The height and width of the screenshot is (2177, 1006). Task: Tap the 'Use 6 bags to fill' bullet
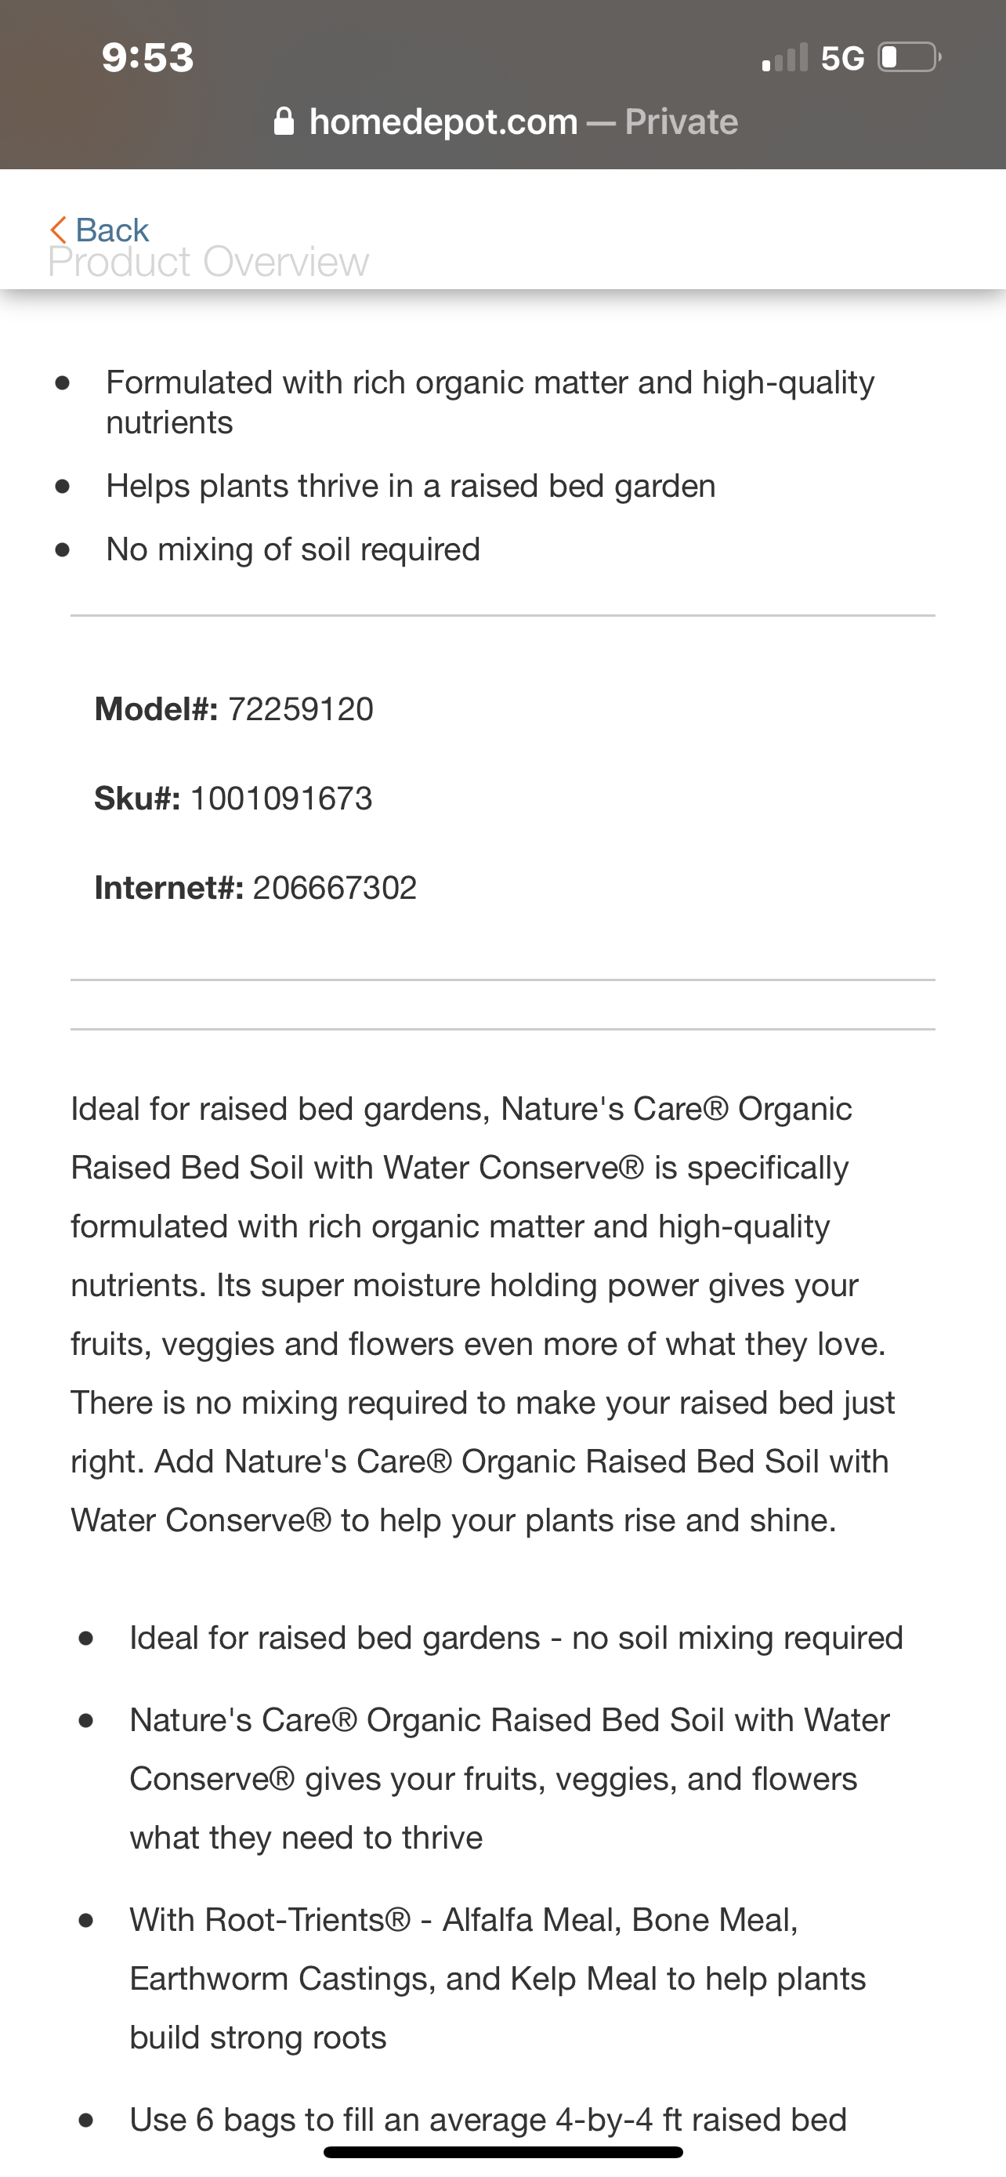[487, 2120]
